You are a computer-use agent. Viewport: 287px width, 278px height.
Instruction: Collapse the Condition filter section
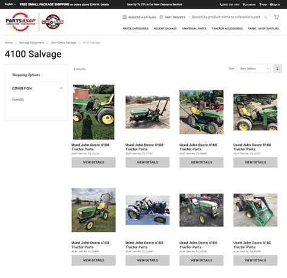pyautogui.click(x=61, y=88)
